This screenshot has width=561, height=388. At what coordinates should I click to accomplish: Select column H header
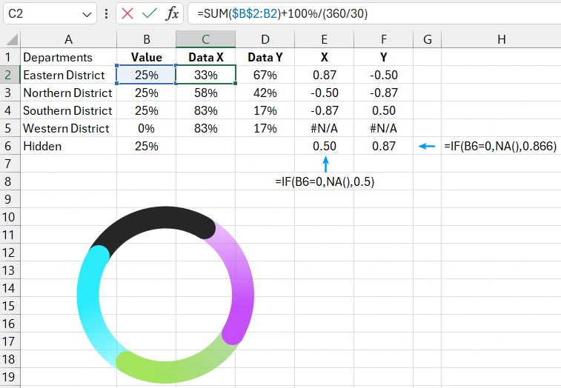[501, 39]
